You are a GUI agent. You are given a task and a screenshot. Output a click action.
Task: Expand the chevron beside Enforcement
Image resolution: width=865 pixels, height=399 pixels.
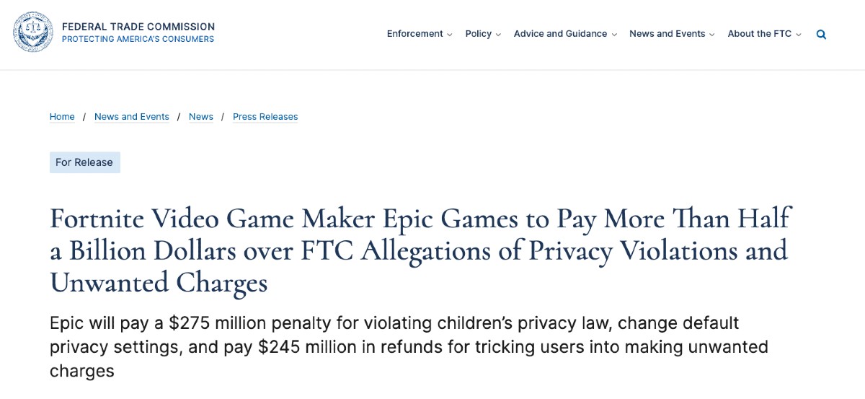click(450, 35)
